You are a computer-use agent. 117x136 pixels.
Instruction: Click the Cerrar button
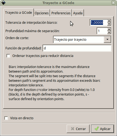coord(78,129)
